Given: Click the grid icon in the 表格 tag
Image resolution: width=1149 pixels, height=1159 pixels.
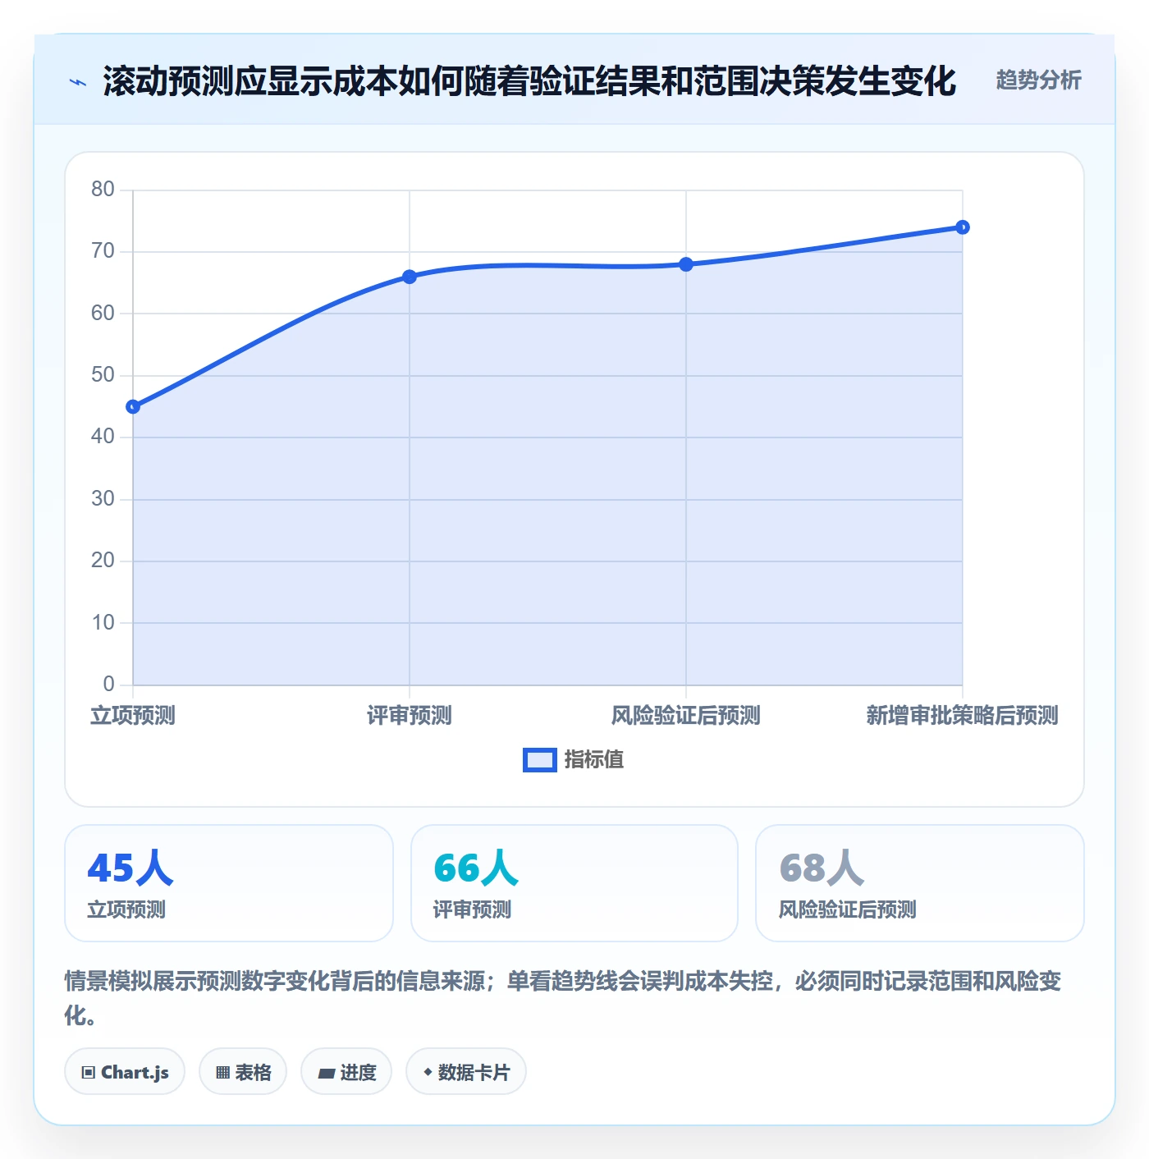Looking at the screenshot, I should (x=222, y=1073).
